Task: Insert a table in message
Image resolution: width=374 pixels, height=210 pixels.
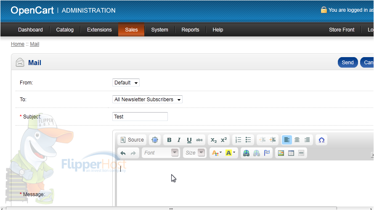Action: tap(291, 153)
